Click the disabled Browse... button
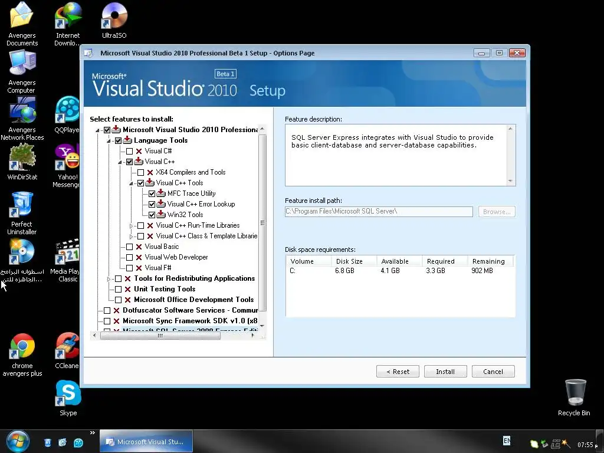The image size is (604, 453). (x=497, y=212)
